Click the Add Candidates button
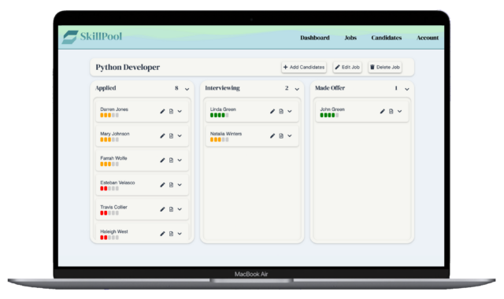 pyautogui.click(x=304, y=67)
